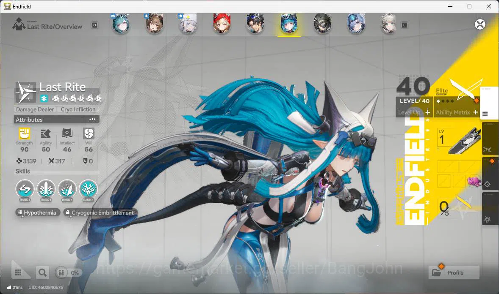Open the ice-shards combo skill icon
Screen dimensions: 499x294
pos(67,190)
